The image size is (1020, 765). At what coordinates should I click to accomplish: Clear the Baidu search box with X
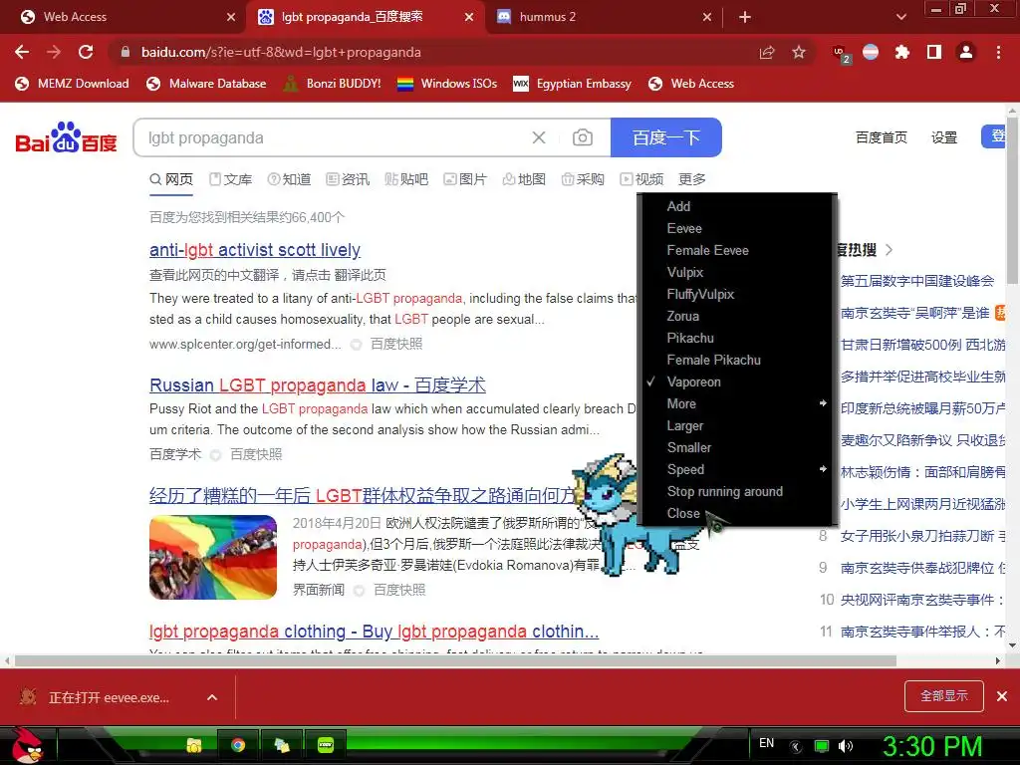(x=539, y=137)
